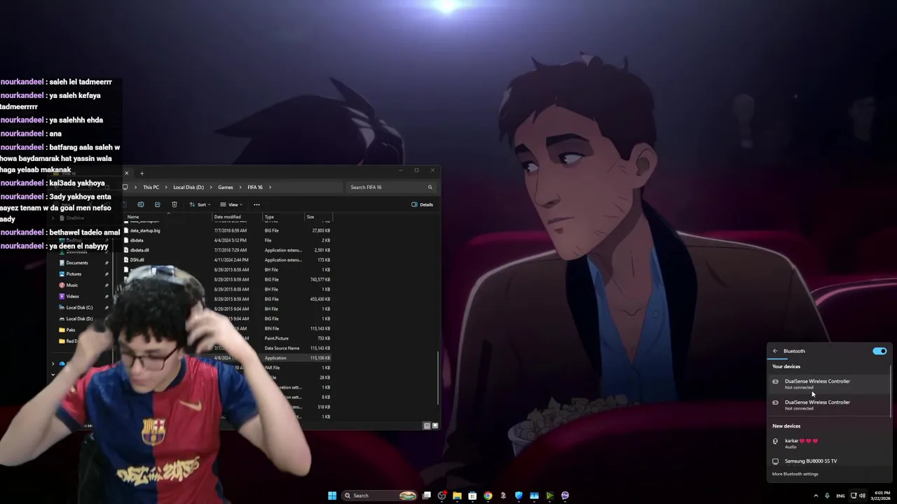Click the Share icon in Explorer toolbar

157,204
